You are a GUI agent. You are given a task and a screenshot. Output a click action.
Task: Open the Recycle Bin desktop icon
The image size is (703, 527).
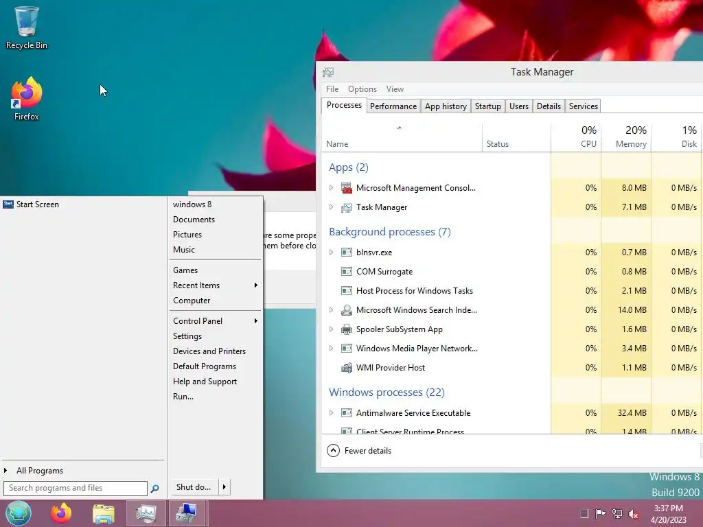[26, 27]
